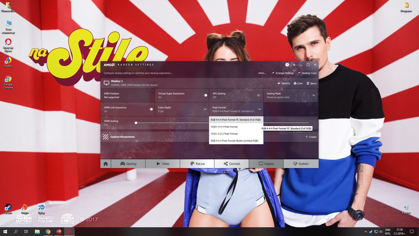Image resolution: width=419 pixels, height=236 pixels.
Task: Click the ENG INTL language indicator
Action: coord(388,231)
